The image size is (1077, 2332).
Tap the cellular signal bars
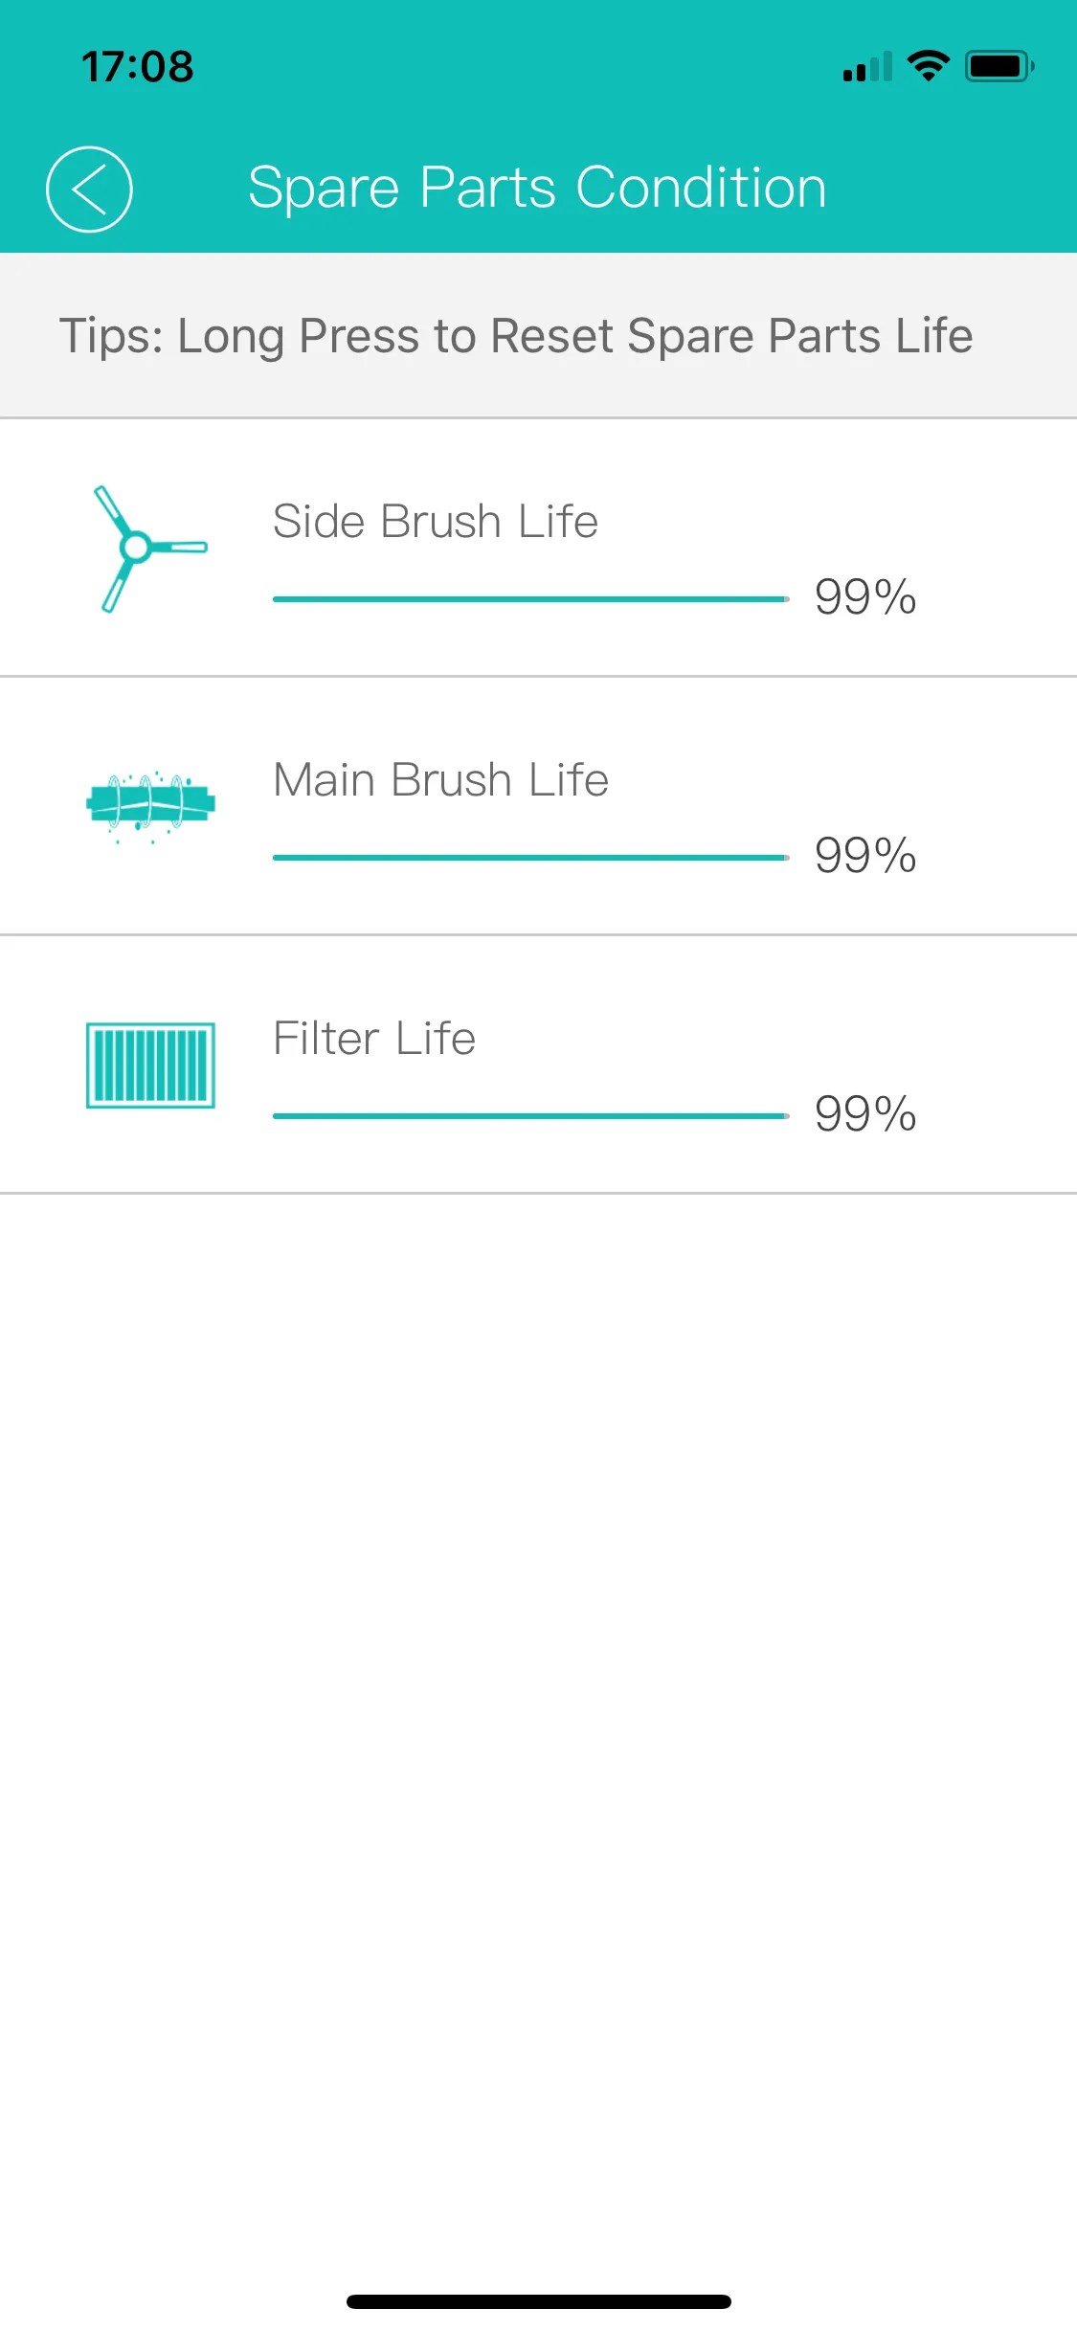[x=867, y=67]
